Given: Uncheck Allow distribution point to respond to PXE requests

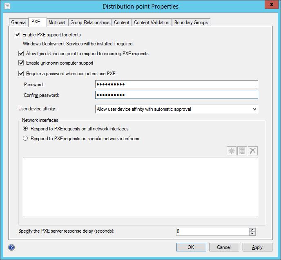Looking at the screenshot, I should click(x=21, y=54).
